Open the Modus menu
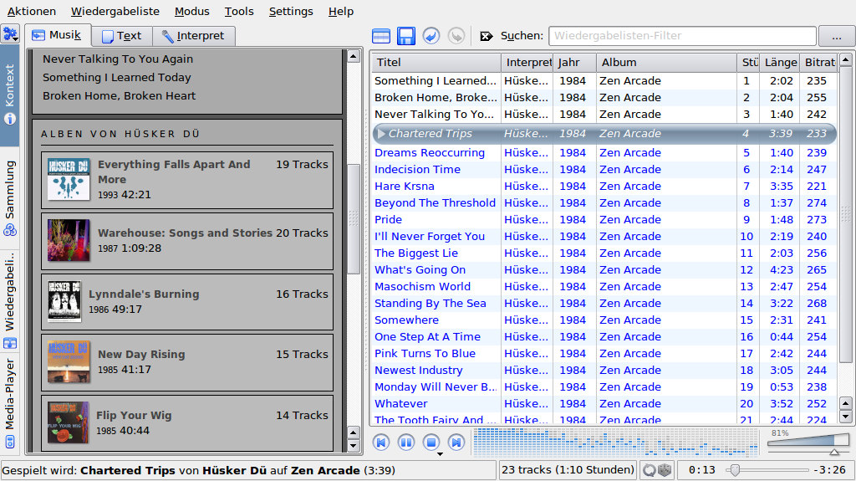 [191, 12]
